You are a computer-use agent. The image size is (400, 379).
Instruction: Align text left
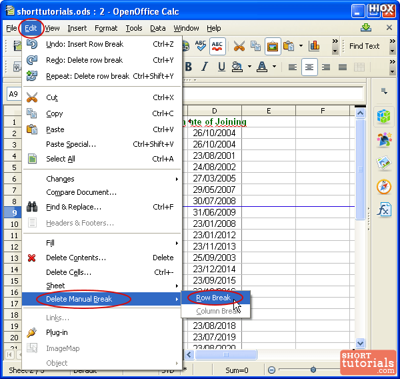coord(293,67)
